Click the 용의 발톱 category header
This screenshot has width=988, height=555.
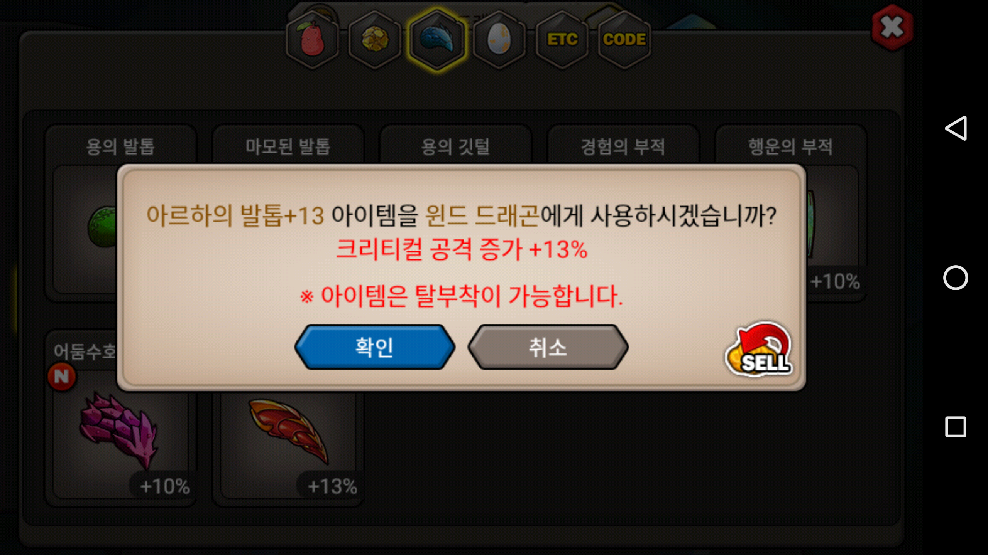[x=120, y=146]
